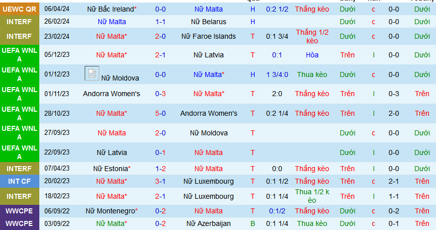Select the Nữ Azerbaijan team name
This screenshot has width=436, height=230.
pos(209,223)
